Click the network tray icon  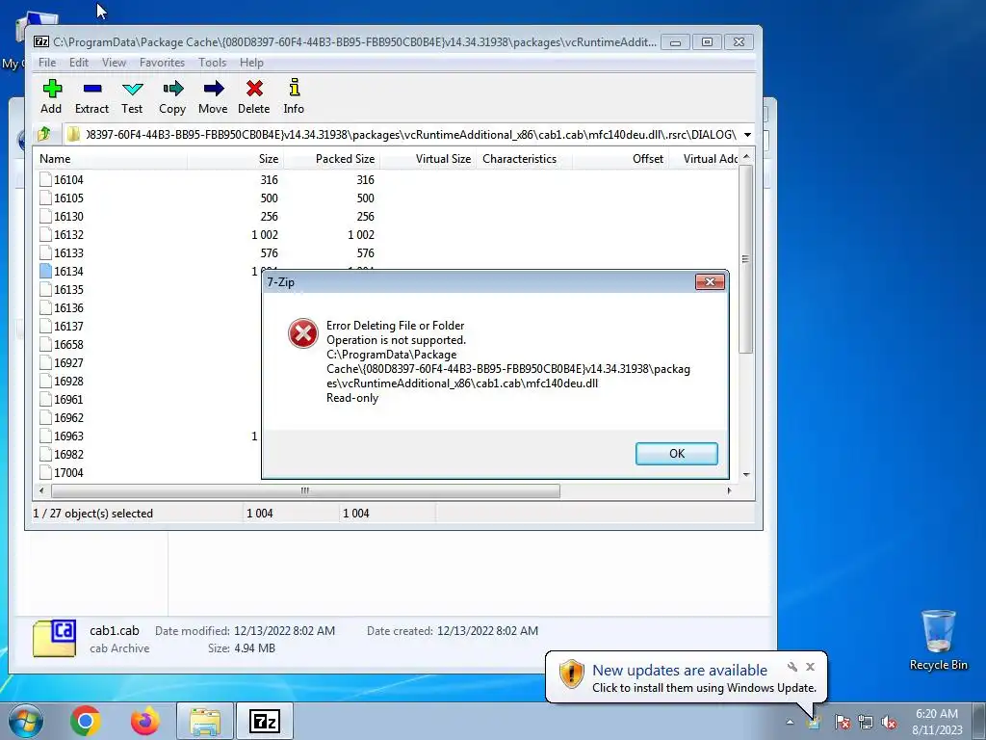(866, 722)
